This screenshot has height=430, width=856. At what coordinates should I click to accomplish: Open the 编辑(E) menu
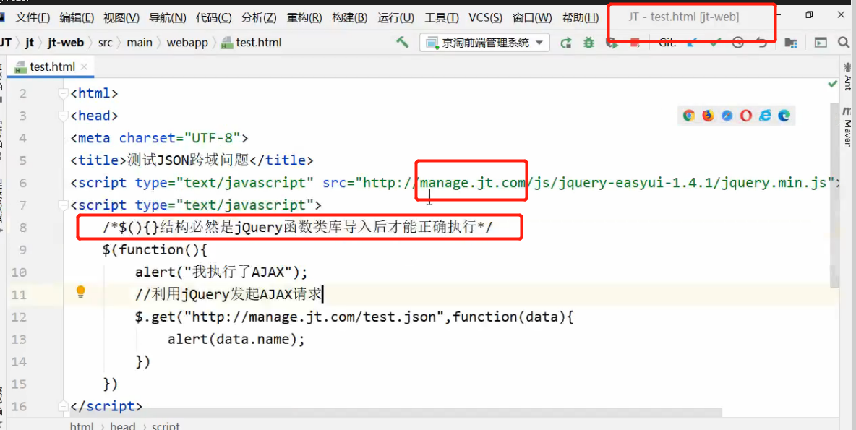pos(77,18)
